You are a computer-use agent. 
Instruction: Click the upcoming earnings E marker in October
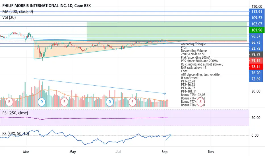tap(200, 102)
